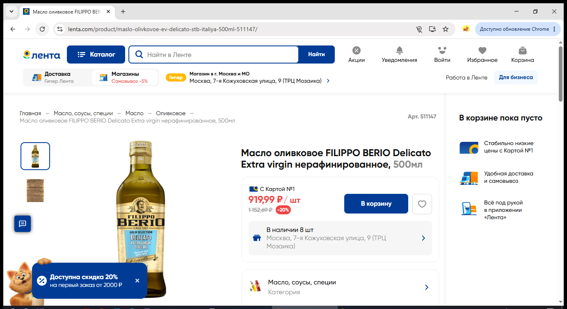Click the Для бизнеса button
This screenshot has width=567, height=309.
(x=516, y=77)
